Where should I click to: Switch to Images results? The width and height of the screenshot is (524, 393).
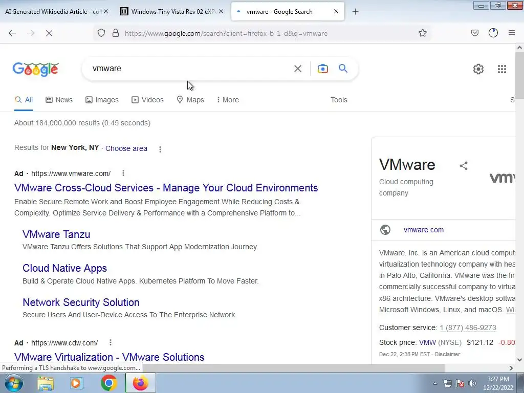click(102, 100)
